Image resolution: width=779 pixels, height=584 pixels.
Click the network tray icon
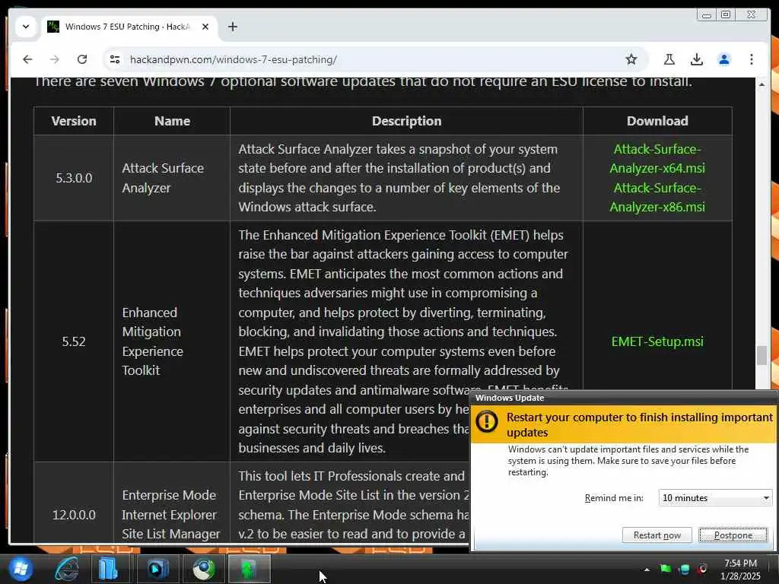684,569
